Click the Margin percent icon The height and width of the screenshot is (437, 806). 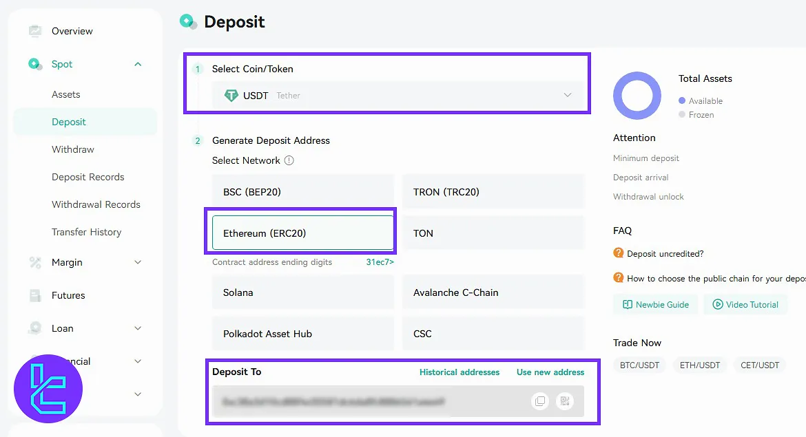click(35, 262)
